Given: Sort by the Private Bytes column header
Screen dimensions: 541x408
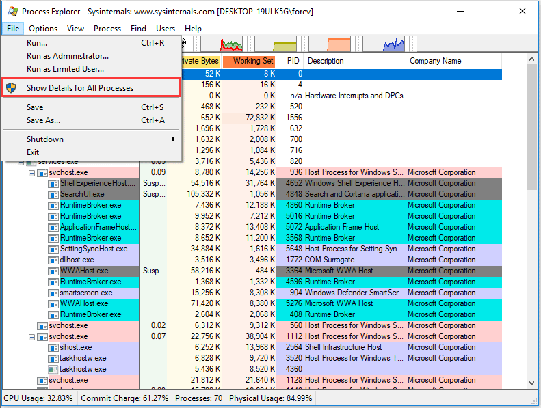Looking at the screenshot, I should point(201,61).
